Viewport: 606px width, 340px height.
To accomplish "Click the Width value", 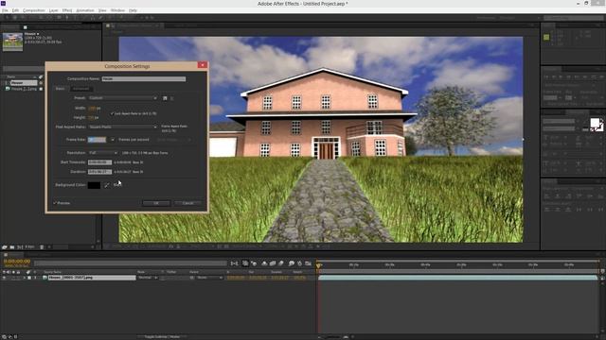I will 92,108.
